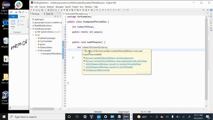Collapse the simple java project node
Image resolution: width=213 pixels, height=120 pixels.
click(31, 29)
